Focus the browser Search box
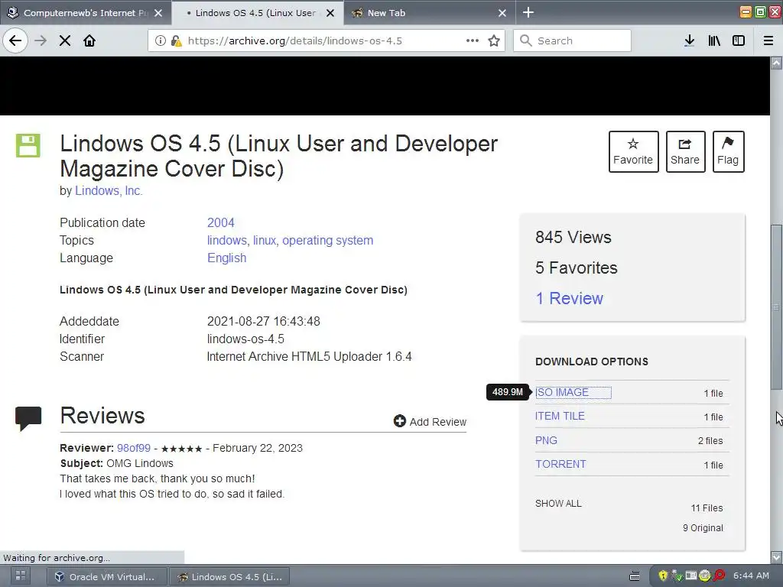This screenshot has width=783, height=587. 572,41
